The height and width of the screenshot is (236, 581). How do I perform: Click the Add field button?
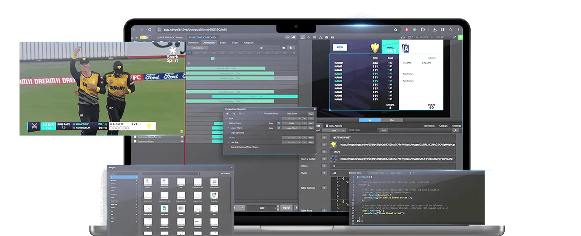384,130
